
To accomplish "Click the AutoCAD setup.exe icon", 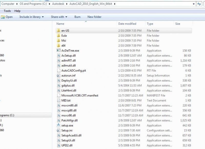I will (58, 125).
